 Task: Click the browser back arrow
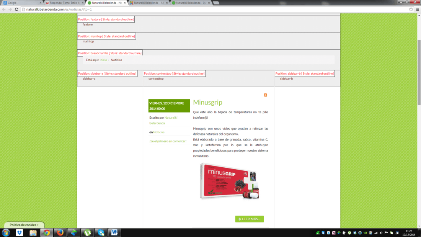tap(4, 10)
